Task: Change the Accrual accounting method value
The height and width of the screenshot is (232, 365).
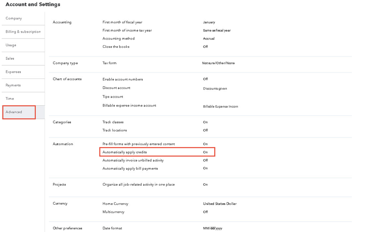Action: (x=209, y=39)
